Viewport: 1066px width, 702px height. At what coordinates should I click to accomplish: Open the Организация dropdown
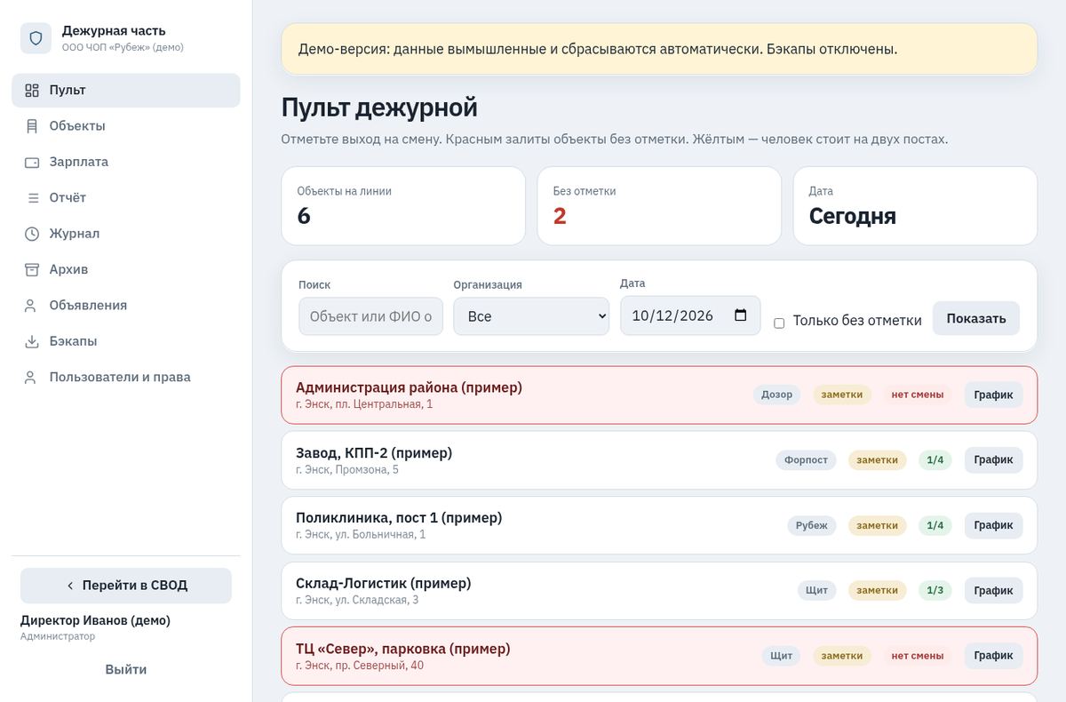[x=531, y=316]
